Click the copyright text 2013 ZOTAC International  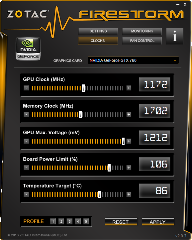pos(38,235)
